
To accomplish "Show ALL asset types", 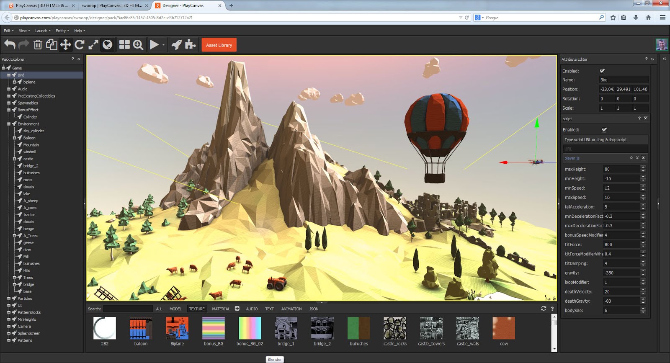I will click(159, 309).
